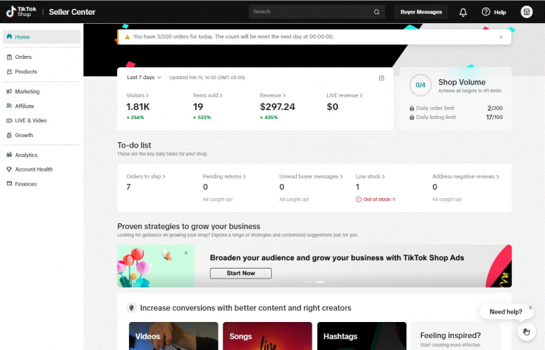Click the Account Health icon

9,169
